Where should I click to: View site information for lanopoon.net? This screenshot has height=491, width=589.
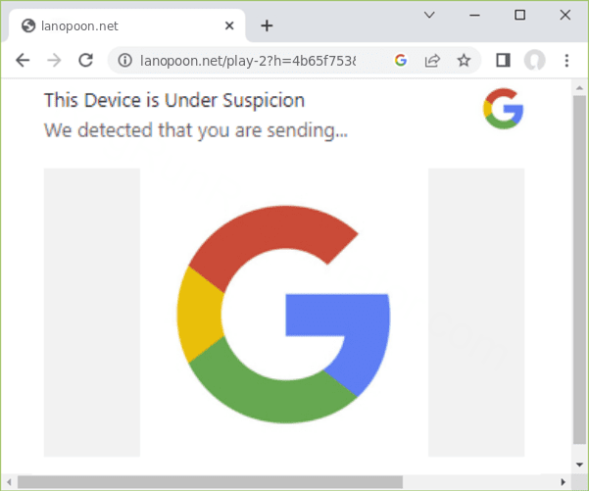(124, 61)
